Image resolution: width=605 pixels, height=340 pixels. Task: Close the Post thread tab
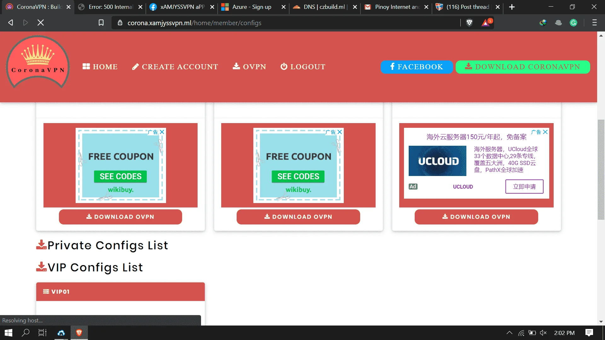click(498, 7)
